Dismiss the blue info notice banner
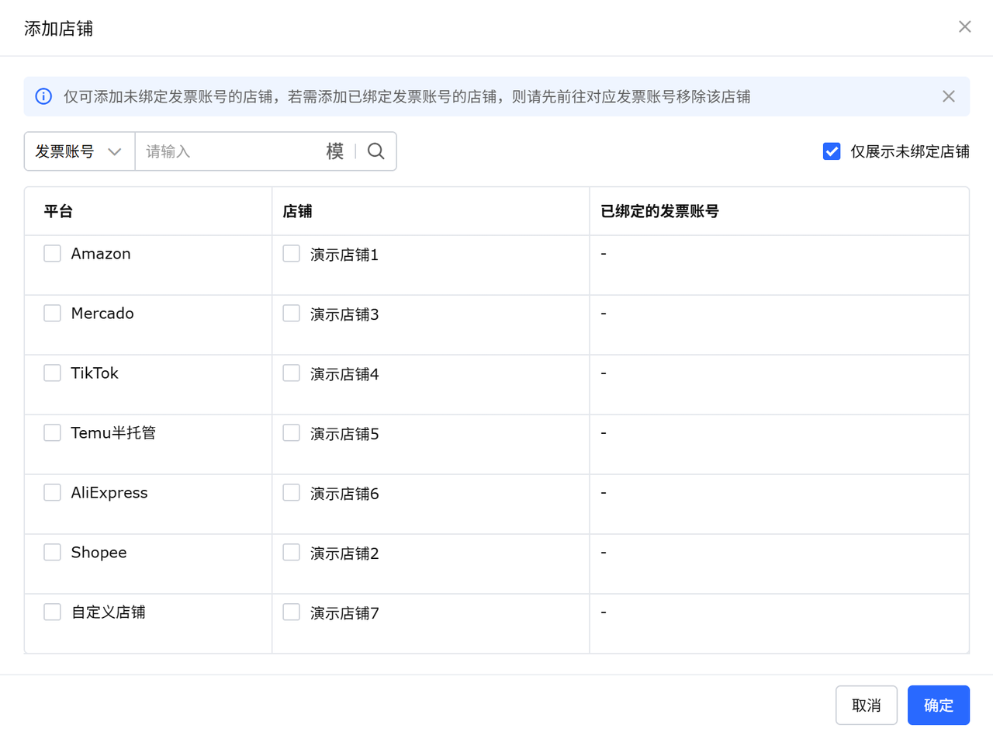Image resolution: width=993 pixels, height=732 pixels. coord(949,96)
